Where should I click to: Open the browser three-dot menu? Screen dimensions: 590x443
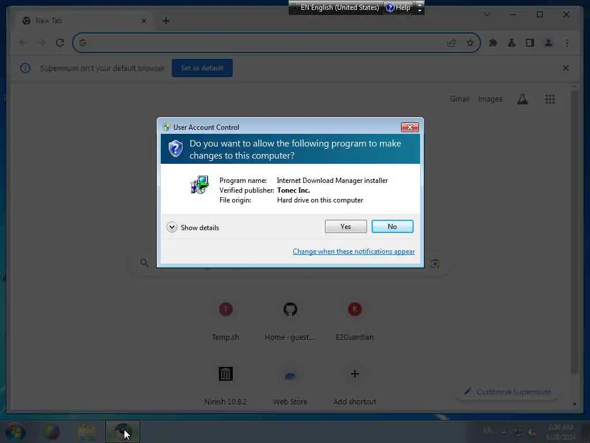(x=567, y=43)
